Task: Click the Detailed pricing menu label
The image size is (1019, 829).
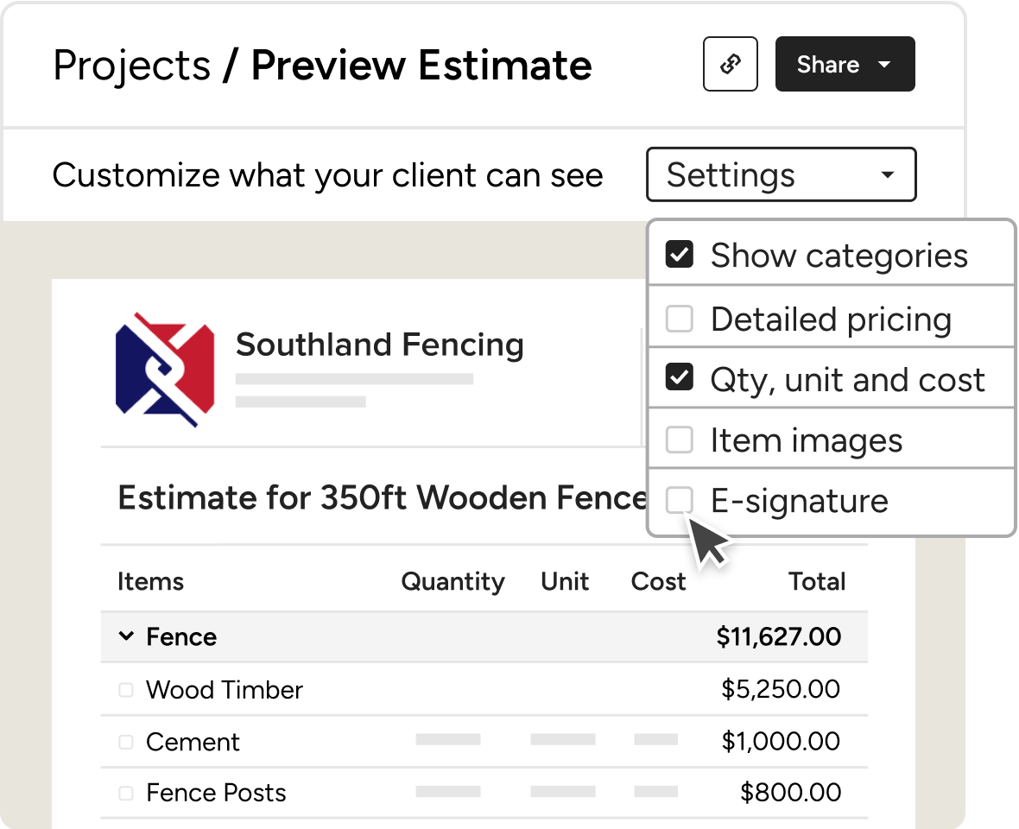Action: tap(831, 320)
